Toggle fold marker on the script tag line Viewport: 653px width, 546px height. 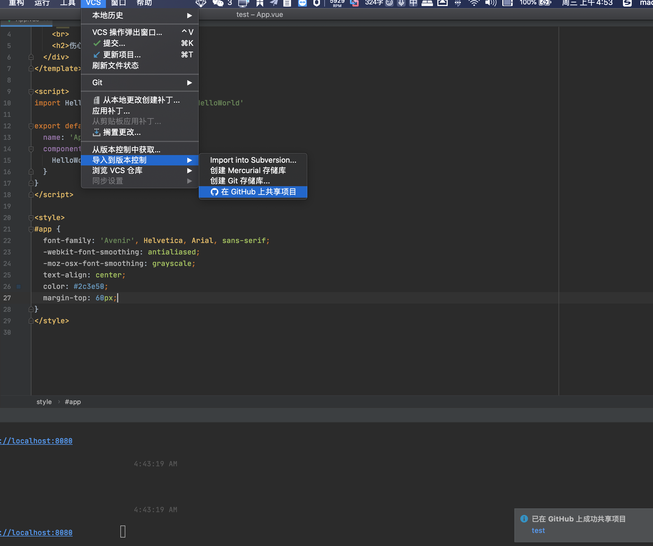click(x=31, y=91)
